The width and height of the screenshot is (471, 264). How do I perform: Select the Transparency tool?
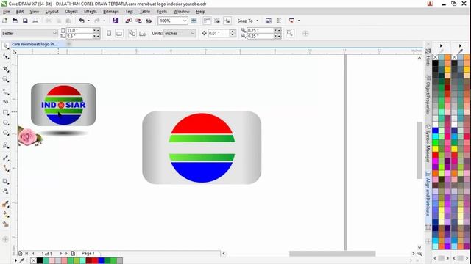[5, 191]
